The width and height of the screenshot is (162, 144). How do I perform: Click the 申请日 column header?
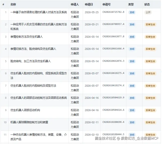tap(89, 5)
